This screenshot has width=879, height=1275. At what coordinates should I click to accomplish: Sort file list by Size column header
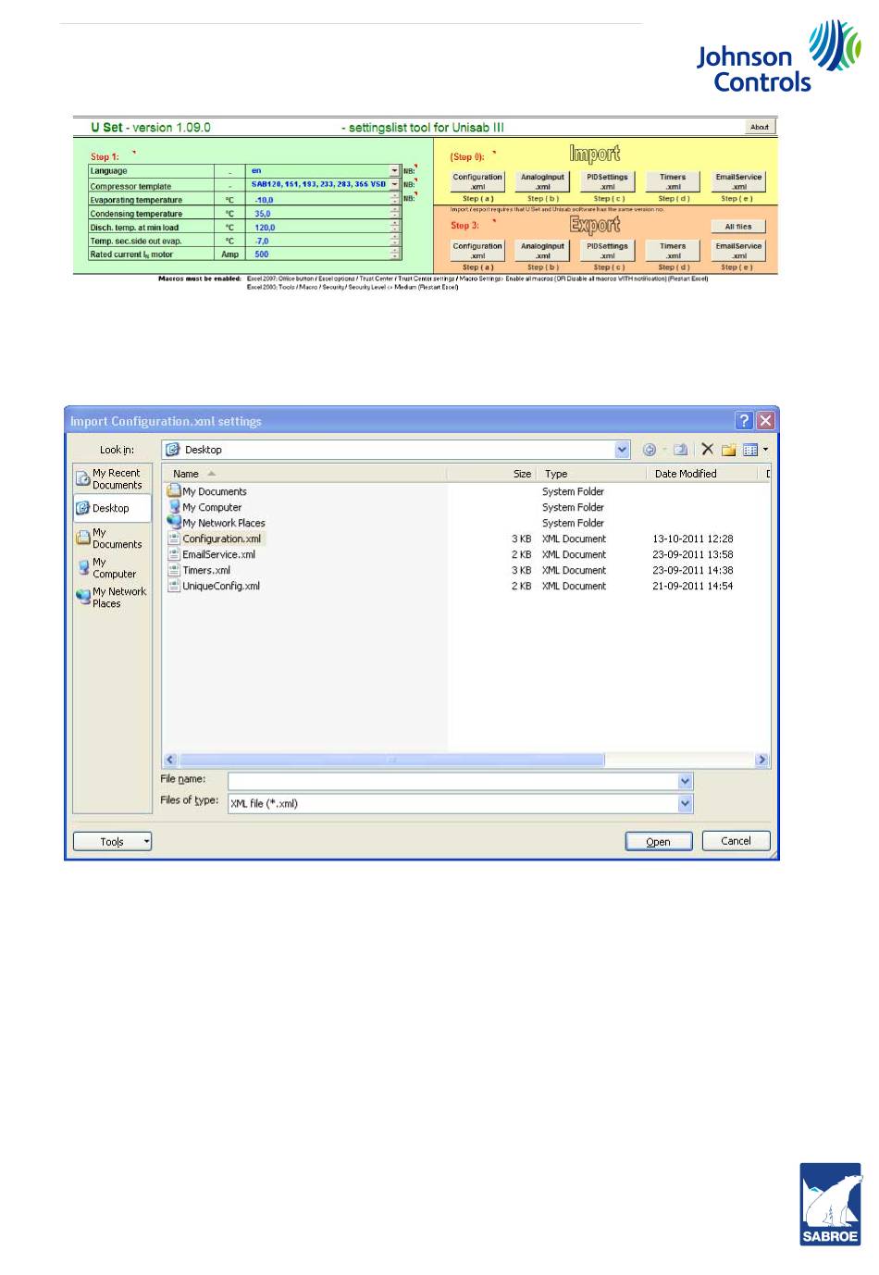click(492, 474)
